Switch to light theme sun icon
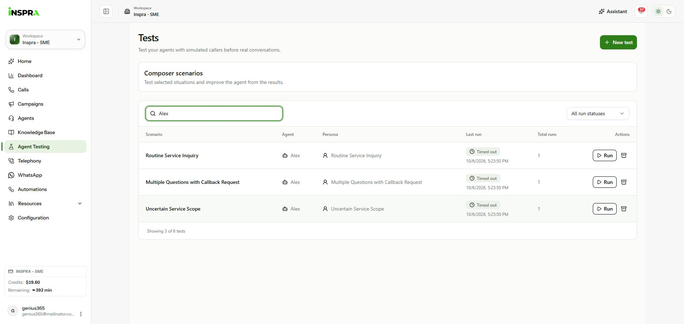Screen dimensions: 684x324 pos(658,11)
